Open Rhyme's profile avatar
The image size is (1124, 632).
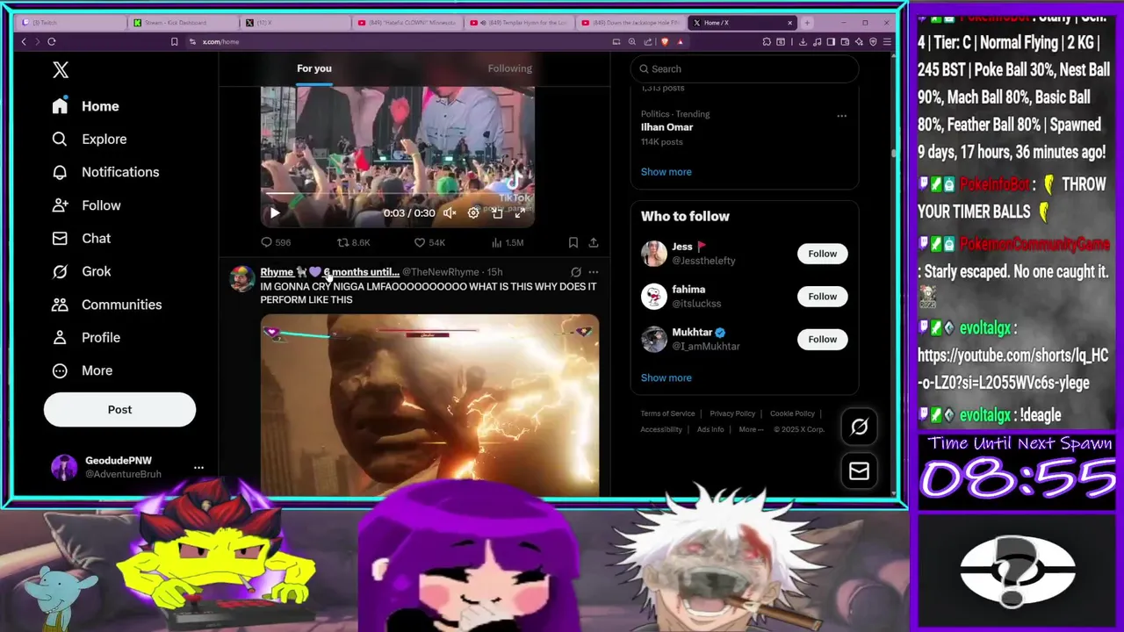[241, 278]
